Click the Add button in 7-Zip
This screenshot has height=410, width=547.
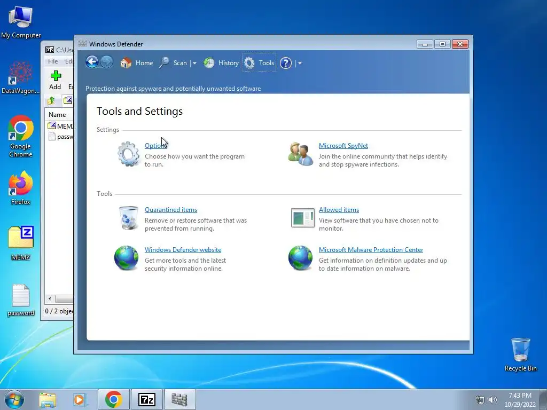pos(55,81)
